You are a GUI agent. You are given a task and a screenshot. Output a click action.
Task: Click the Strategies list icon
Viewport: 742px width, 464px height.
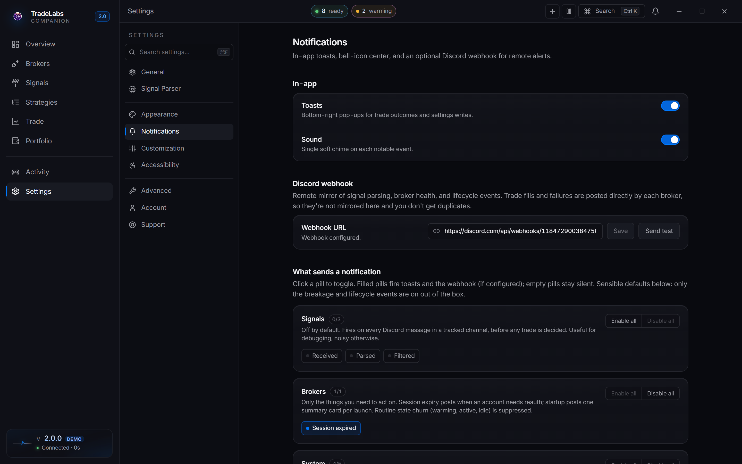[15, 102]
